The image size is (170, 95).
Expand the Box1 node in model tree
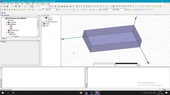point(46,20)
